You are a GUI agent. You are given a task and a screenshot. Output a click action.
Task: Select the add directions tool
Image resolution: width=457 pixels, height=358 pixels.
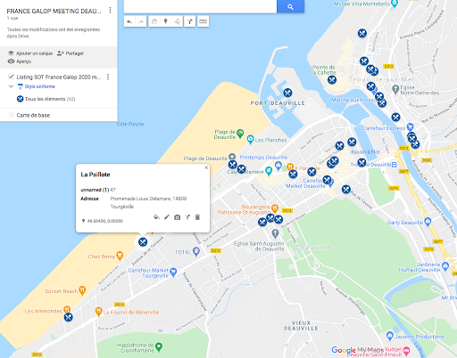[x=190, y=21]
